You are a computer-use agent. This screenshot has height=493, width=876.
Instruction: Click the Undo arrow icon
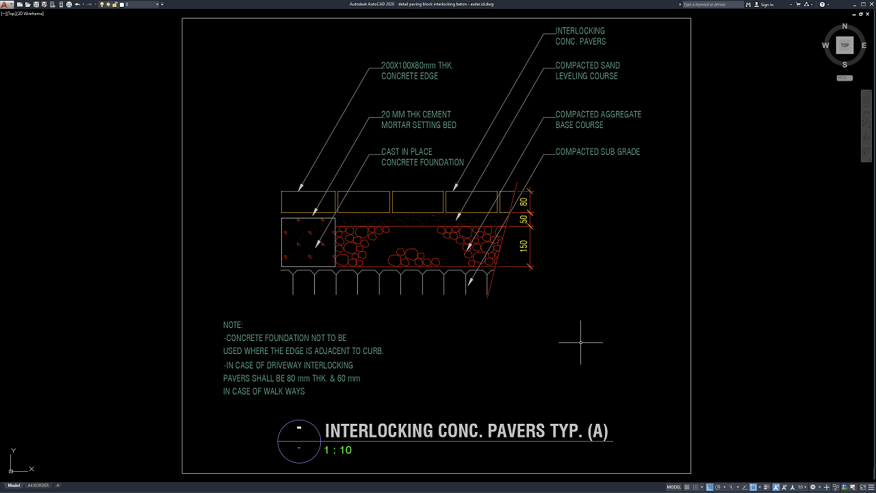point(77,4)
